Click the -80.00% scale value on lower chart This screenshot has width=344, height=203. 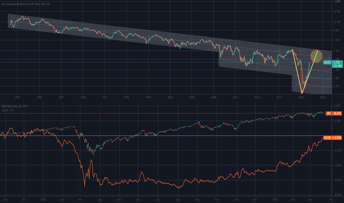(338, 195)
